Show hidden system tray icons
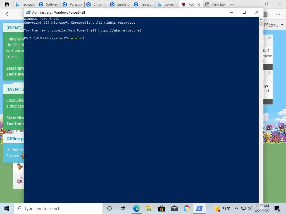 tap(236, 208)
